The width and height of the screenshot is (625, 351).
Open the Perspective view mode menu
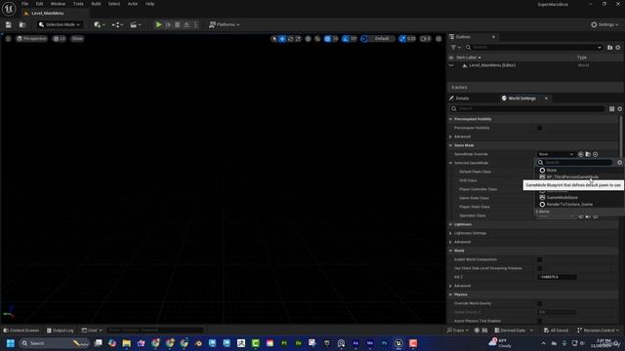[32, 39]
